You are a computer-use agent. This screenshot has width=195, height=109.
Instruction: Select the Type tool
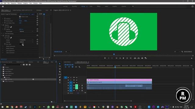coord(60,83)
